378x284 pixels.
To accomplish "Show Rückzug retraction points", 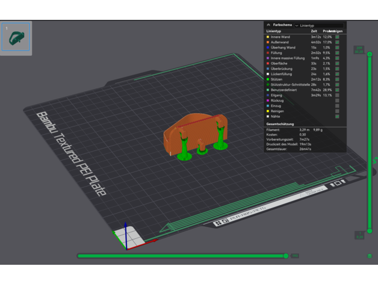I will tap(338, 100).
